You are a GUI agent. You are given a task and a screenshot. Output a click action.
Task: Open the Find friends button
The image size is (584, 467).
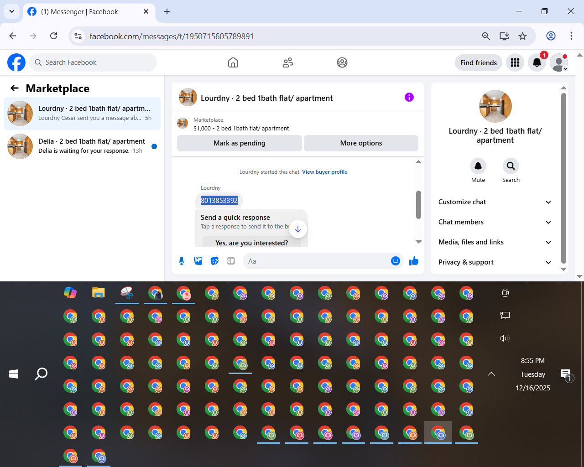pos(479,62)
